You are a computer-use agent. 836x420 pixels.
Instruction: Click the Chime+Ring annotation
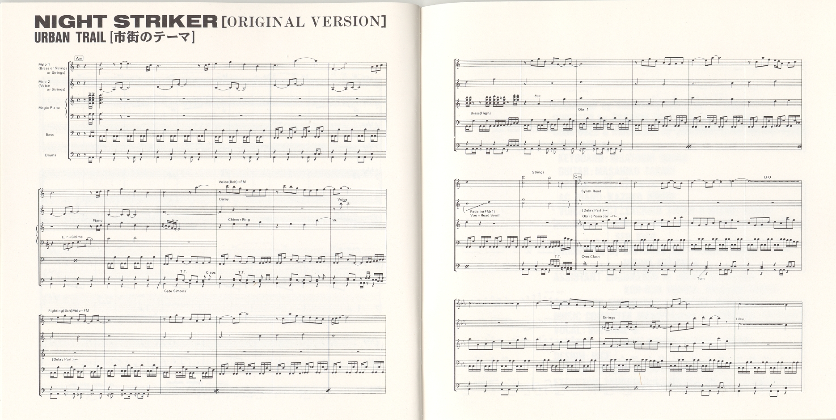[239, 220]
